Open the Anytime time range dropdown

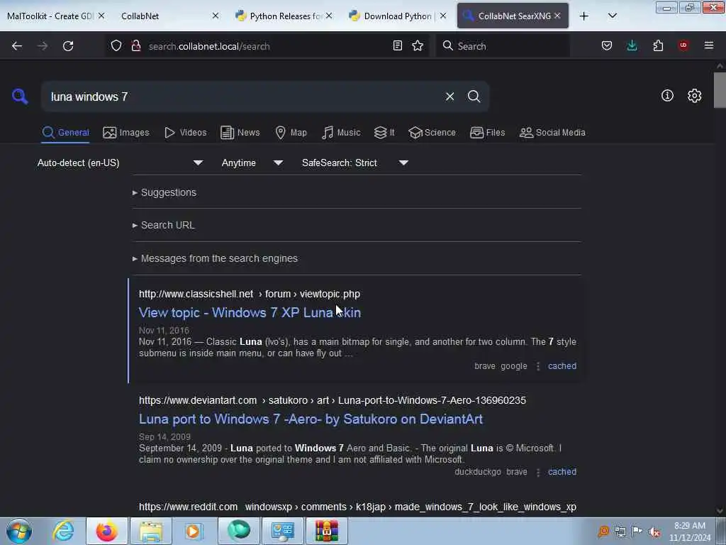252,163
